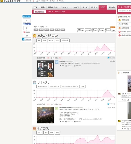The image size is (131, 144).
Task: Switch to the ツイート tab
Action: coord(64,7)
